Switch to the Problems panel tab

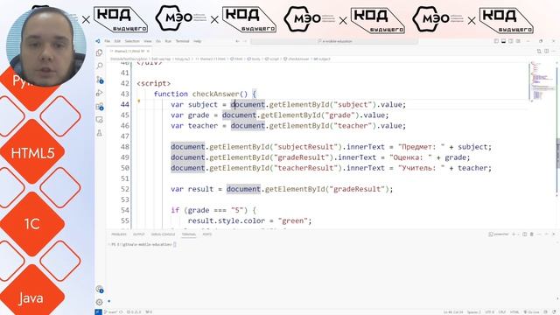pyautogui.click(x=119, y=234)
